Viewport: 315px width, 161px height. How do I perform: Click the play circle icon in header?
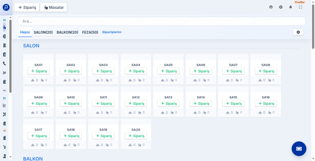(x=281, y=7)
